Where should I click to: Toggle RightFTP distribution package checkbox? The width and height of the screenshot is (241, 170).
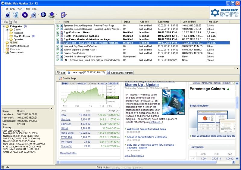[x=58, y=36]
